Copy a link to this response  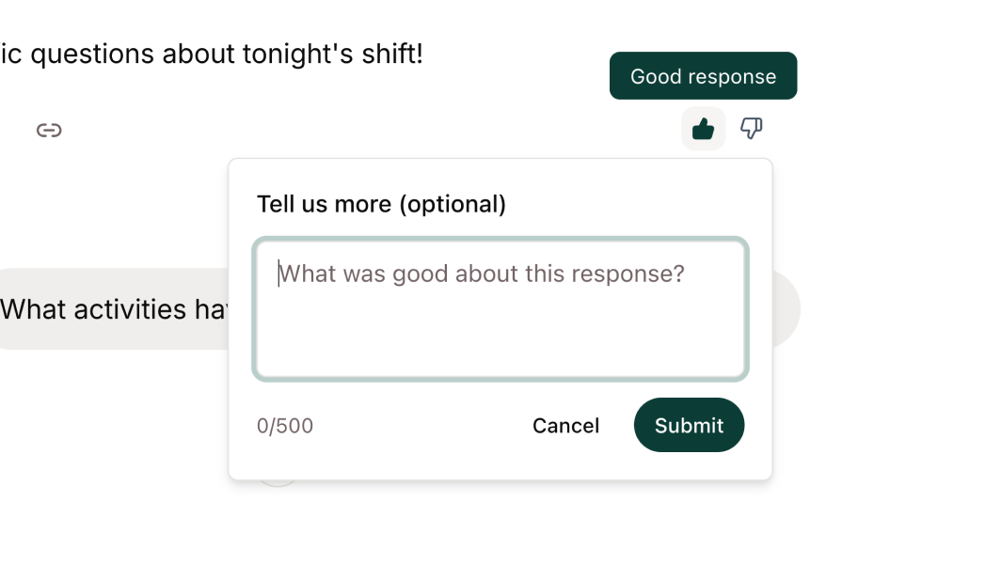pos(49,129)
